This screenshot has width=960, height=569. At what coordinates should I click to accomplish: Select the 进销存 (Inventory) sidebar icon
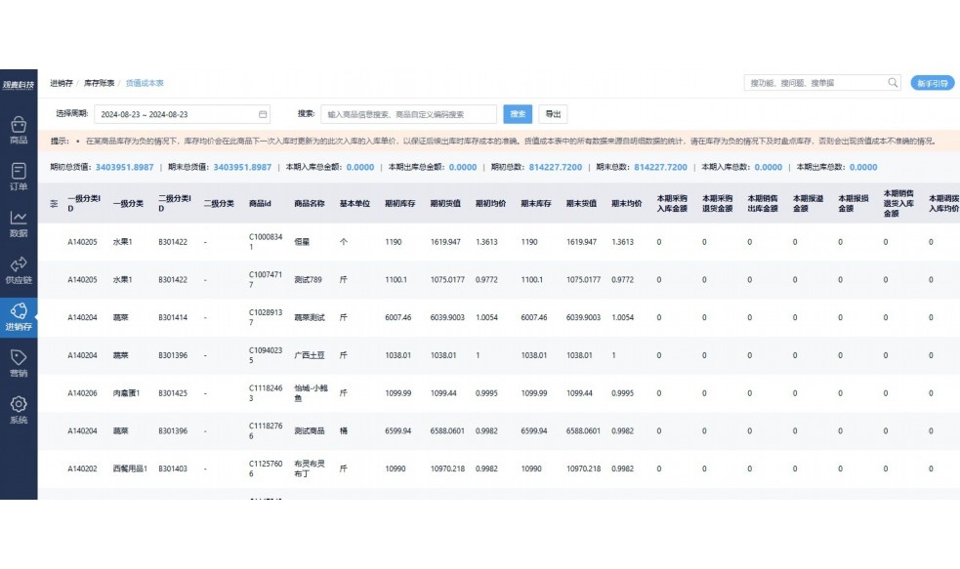20,314
